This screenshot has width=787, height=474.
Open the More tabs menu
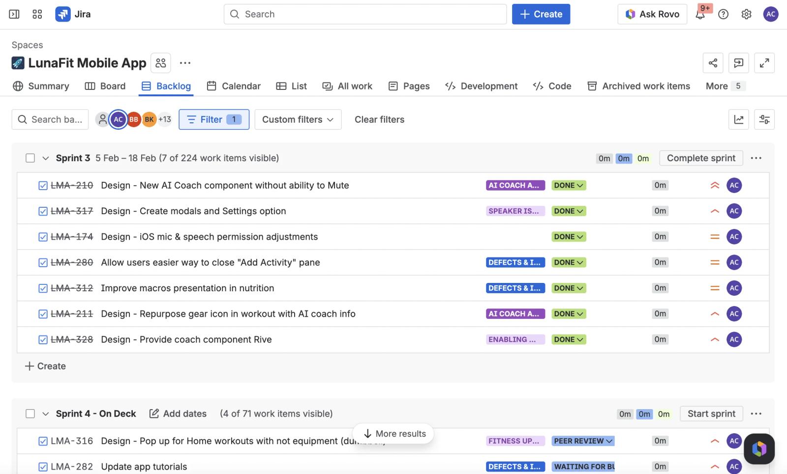(x=726, y=86)
